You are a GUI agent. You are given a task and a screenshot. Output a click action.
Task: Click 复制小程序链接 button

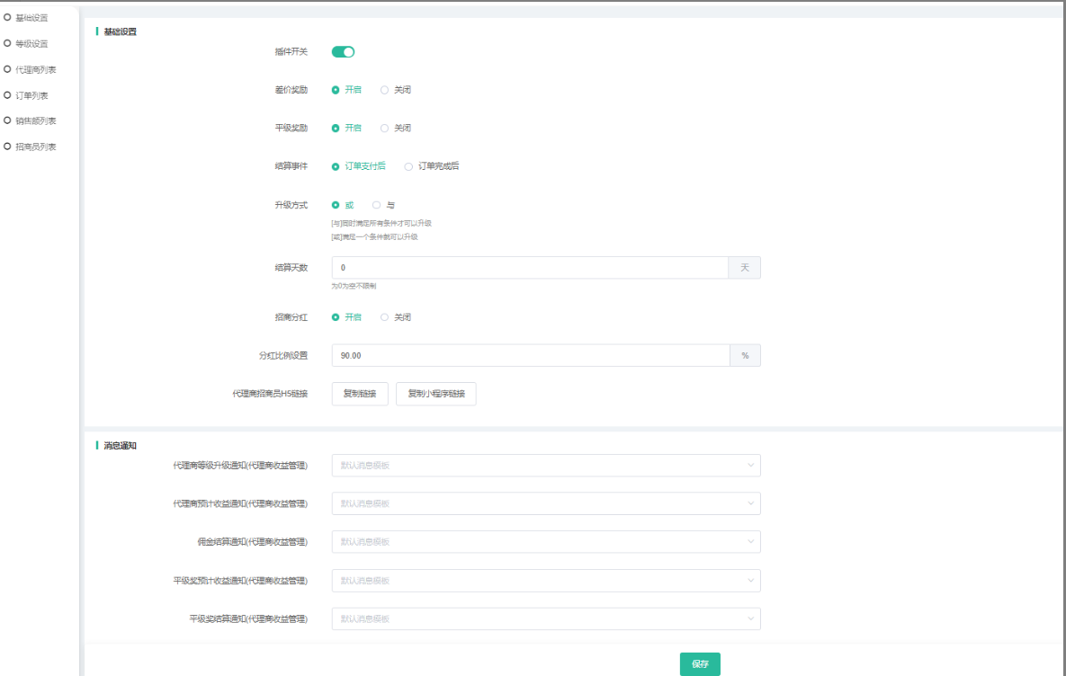[435, 394]
